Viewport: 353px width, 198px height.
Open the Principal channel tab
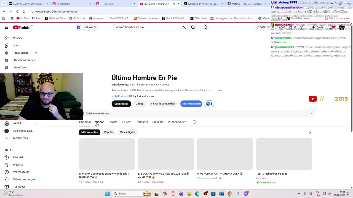[x=85, y=122]
